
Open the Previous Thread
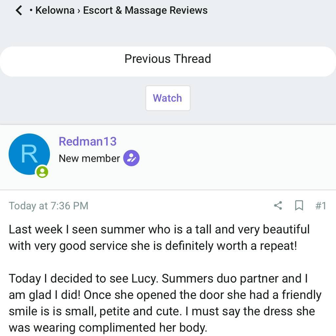[x=168, y=59]
